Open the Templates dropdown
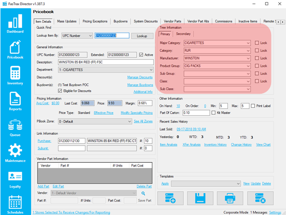Image resolution: width=286 pixels, height=215 pixels. tap(206, 183)
